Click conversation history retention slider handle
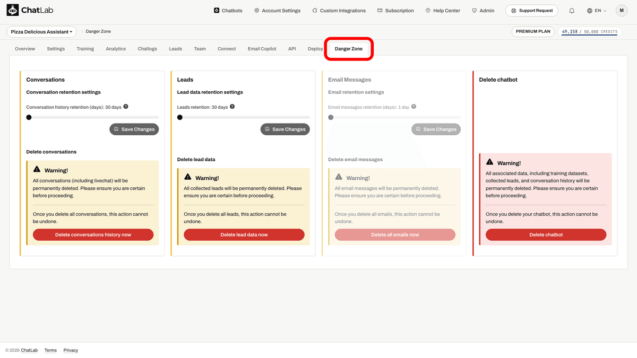The image size is (637, 358). (x=29, y=117)
